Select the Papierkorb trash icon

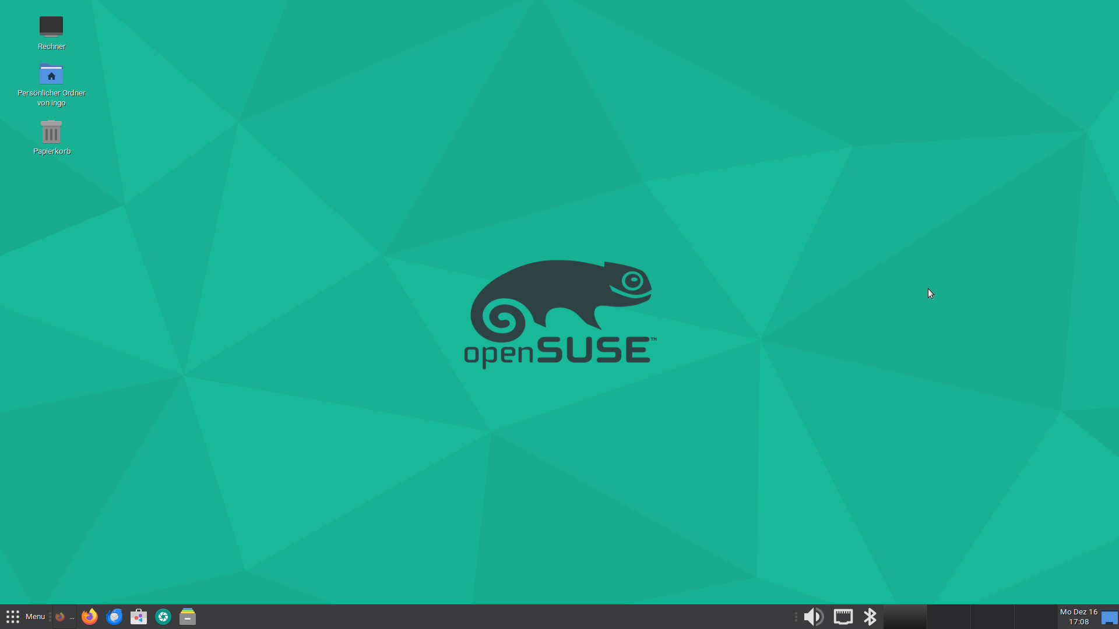pos(51,132)
